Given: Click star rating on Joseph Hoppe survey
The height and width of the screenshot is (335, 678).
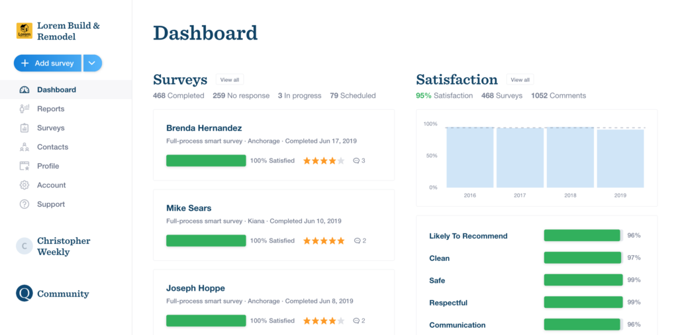Looking at the screenshot, I should [324, 320].
